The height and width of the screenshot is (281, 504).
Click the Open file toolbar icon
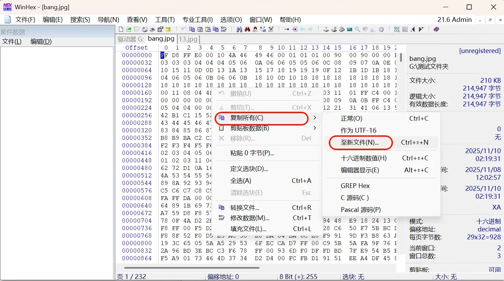click(x=129, y=29)
